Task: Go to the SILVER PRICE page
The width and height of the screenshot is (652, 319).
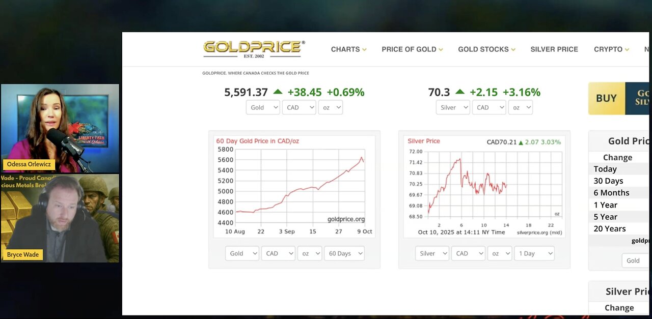Action: pos(554,49)
